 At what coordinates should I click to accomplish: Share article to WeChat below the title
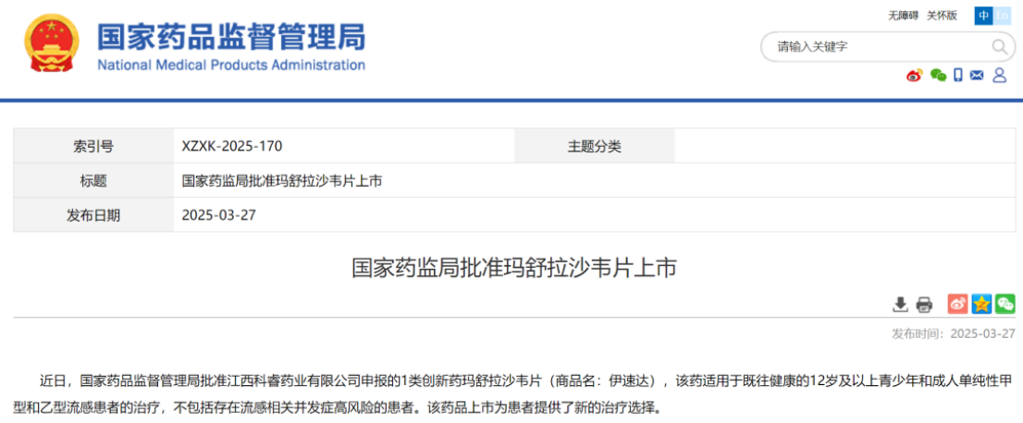pos(1005,304)
